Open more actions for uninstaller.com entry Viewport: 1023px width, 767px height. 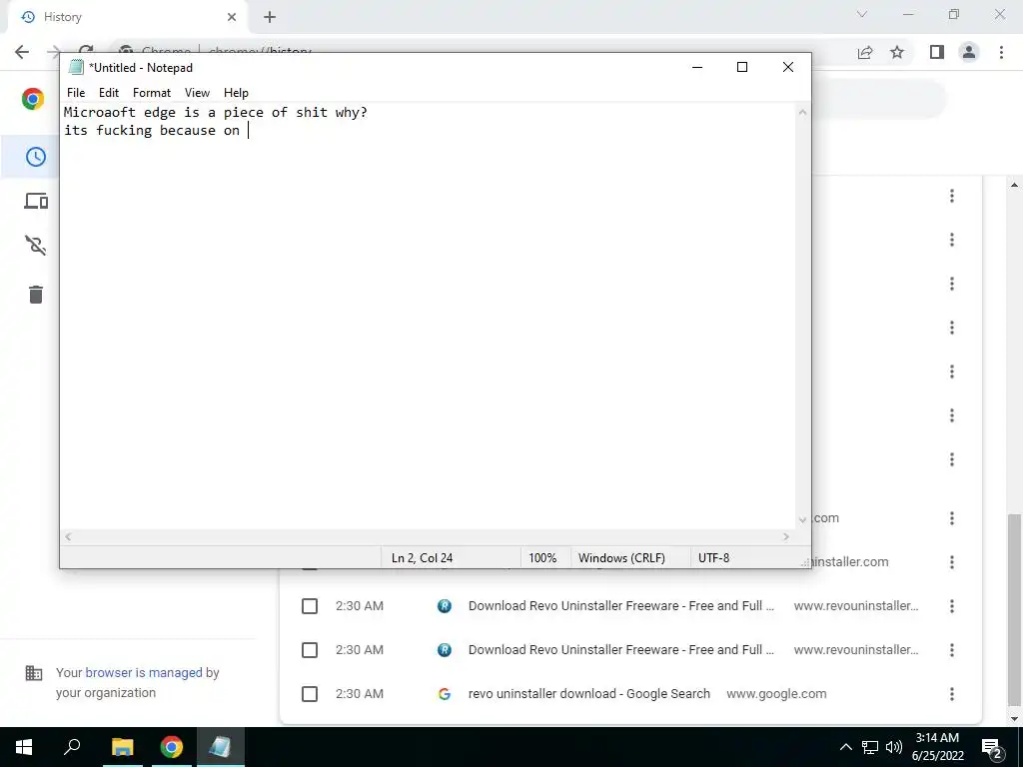952,562
